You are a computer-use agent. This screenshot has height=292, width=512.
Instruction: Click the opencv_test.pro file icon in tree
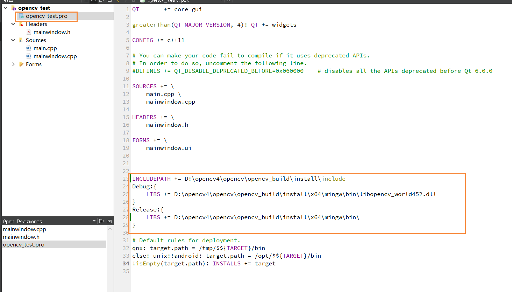(21, 16)
